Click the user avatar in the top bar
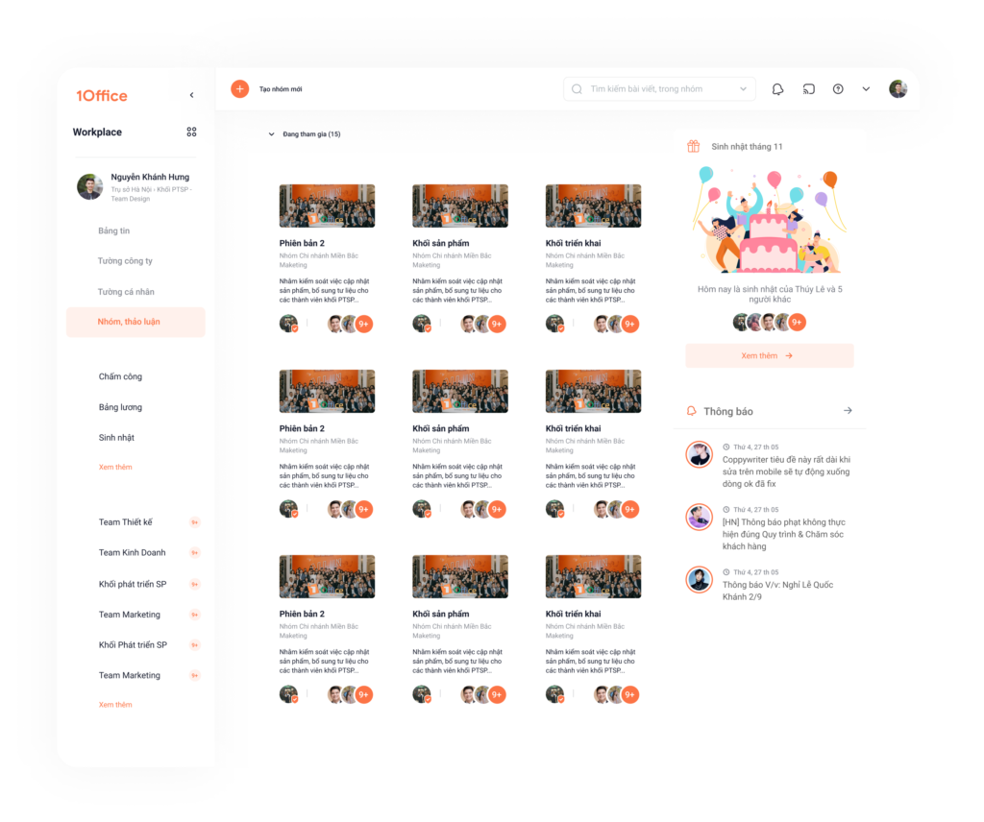This screenshot has height=822, width=984. pos(898,89)
